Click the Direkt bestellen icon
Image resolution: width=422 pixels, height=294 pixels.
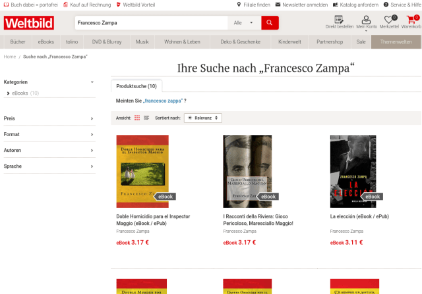(x=340, y=22)
